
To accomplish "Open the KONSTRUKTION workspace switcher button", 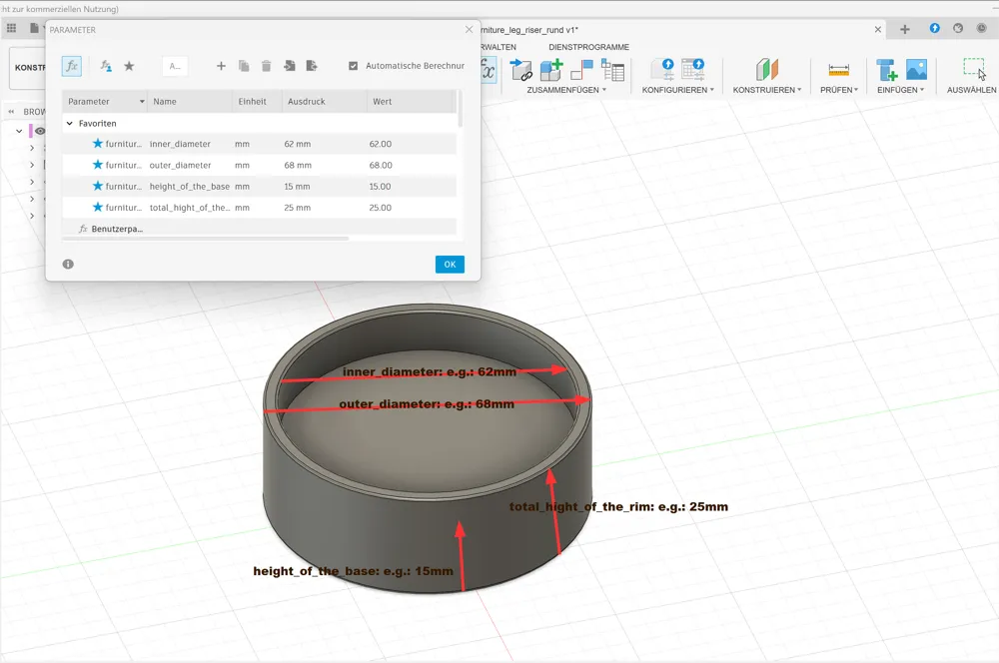I will [x=28, y=68].
